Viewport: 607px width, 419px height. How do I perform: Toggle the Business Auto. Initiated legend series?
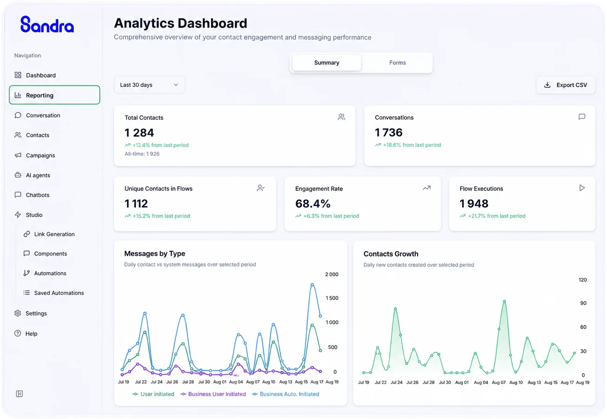pyautogui.click(x=286, y=394)
